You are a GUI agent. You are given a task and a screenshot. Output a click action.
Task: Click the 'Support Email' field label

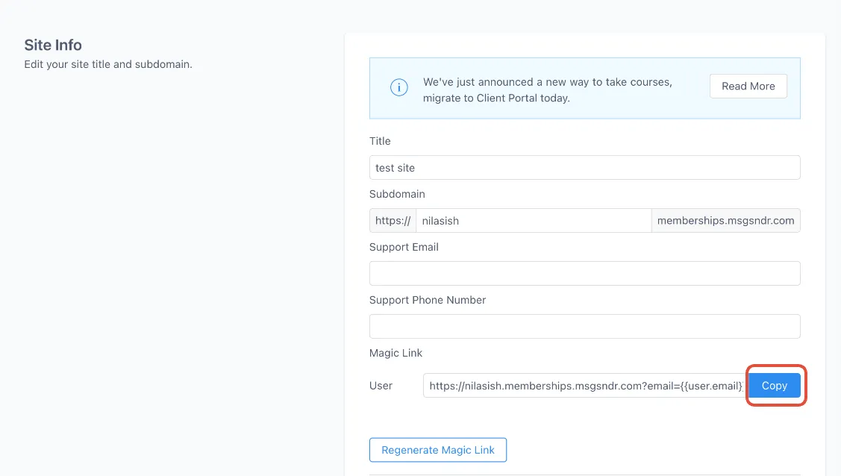click(x=404, y=247)
